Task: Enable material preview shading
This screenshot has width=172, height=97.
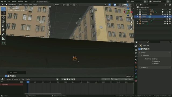Action: [127, 5]
